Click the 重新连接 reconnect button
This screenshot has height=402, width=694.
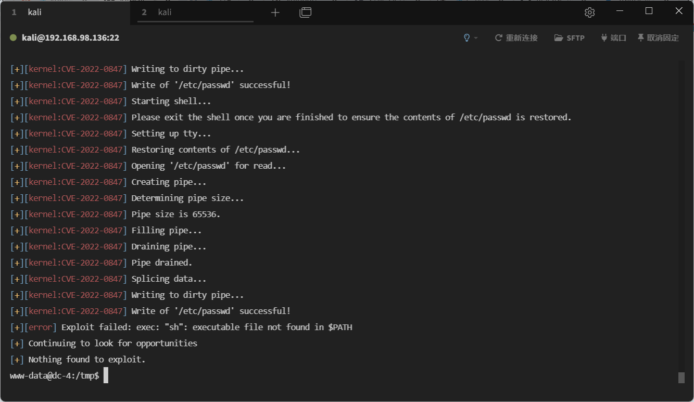(516, 38)
